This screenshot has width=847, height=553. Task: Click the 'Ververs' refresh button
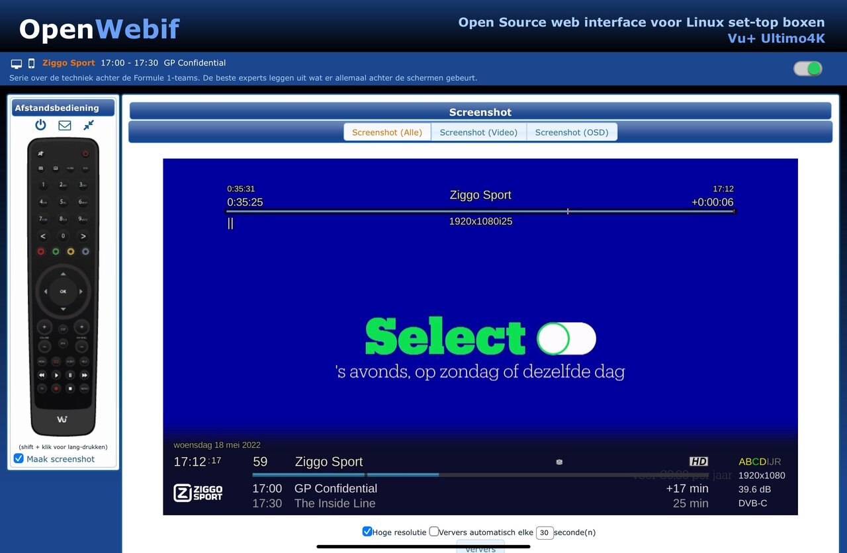[480, 547]
